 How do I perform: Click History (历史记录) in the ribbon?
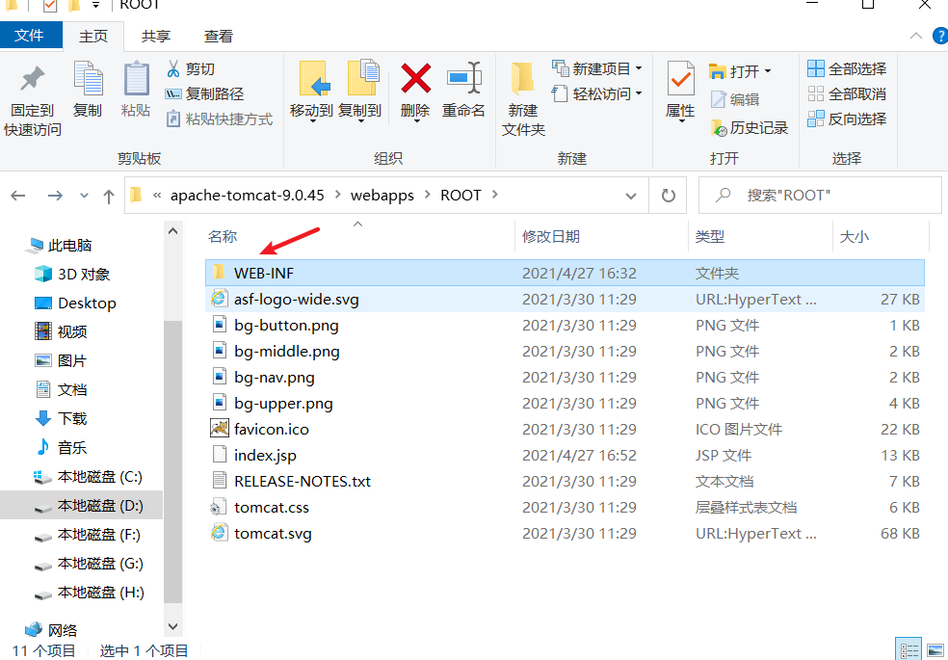click(750, 127)
